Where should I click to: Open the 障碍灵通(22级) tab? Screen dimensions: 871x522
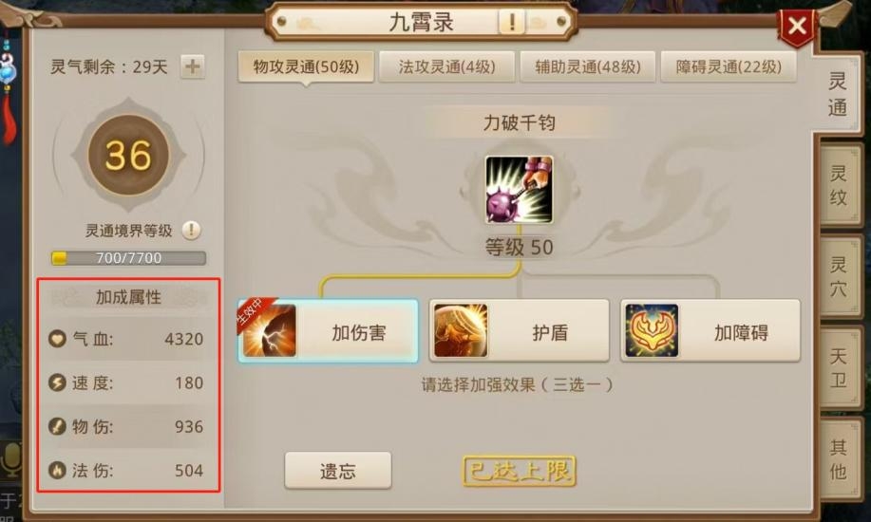(729, 67)
